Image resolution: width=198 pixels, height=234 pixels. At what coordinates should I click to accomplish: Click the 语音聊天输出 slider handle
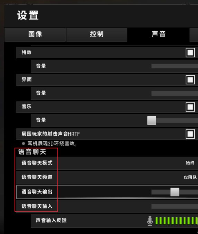point(175,192)
